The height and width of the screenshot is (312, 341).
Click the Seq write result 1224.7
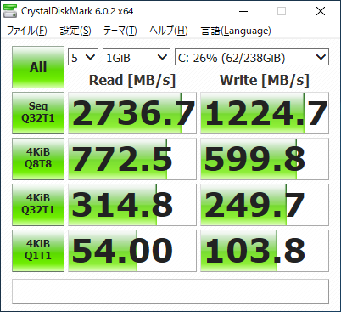click(265, 113)
